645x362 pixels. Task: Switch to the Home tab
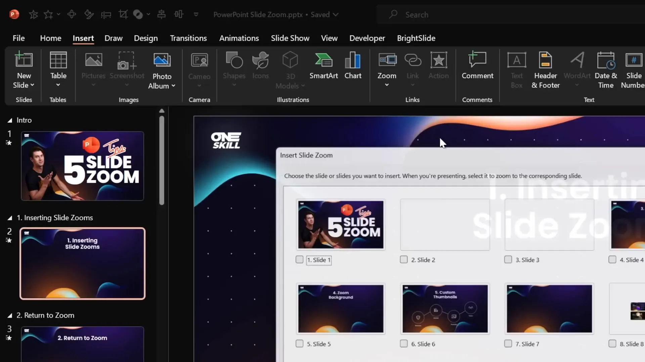tap(51, 38)
